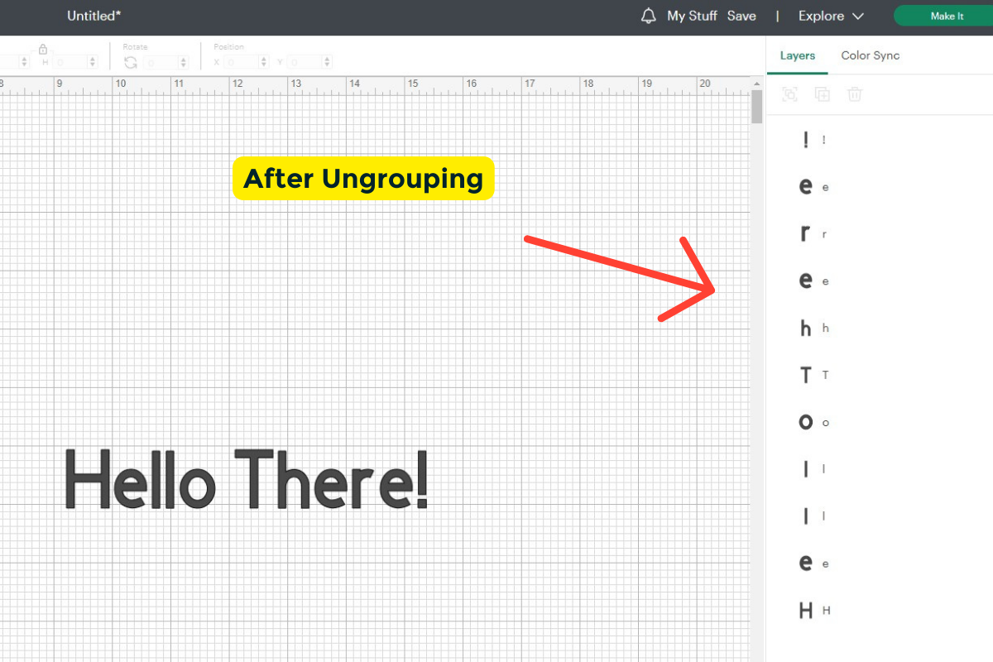The image size is (993, 662).
Task: Click the trash Delete icon in Layers panel
Action: pyautogui.click(x=855, y=94)
